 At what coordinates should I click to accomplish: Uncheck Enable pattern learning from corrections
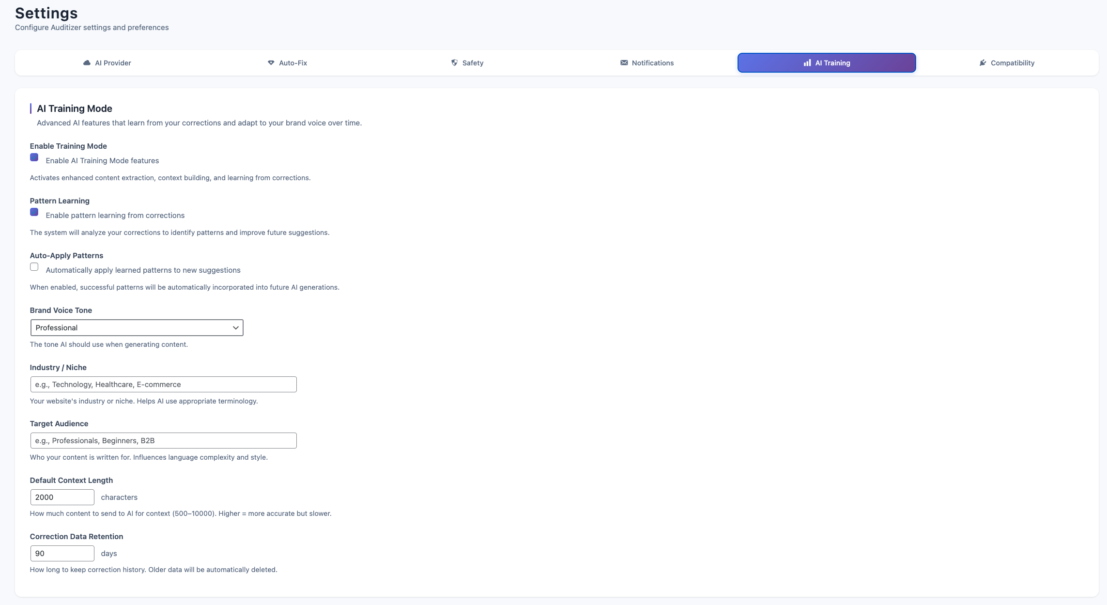pyautogui.click(x=34, y=212)
